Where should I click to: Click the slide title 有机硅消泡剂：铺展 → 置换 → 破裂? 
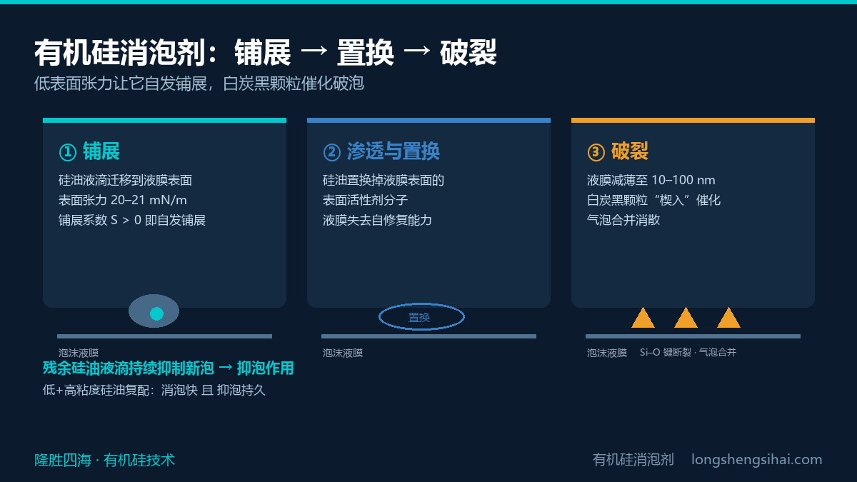(x=265, y=52)
